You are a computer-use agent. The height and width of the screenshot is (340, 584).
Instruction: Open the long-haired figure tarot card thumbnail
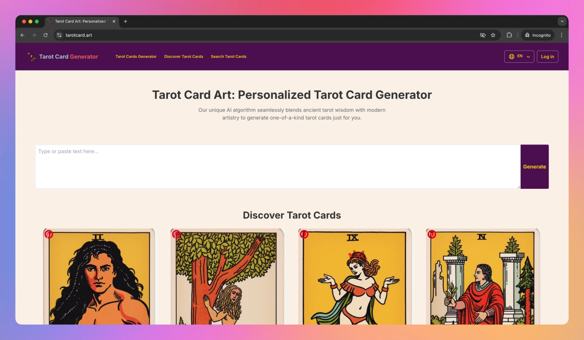99,276
